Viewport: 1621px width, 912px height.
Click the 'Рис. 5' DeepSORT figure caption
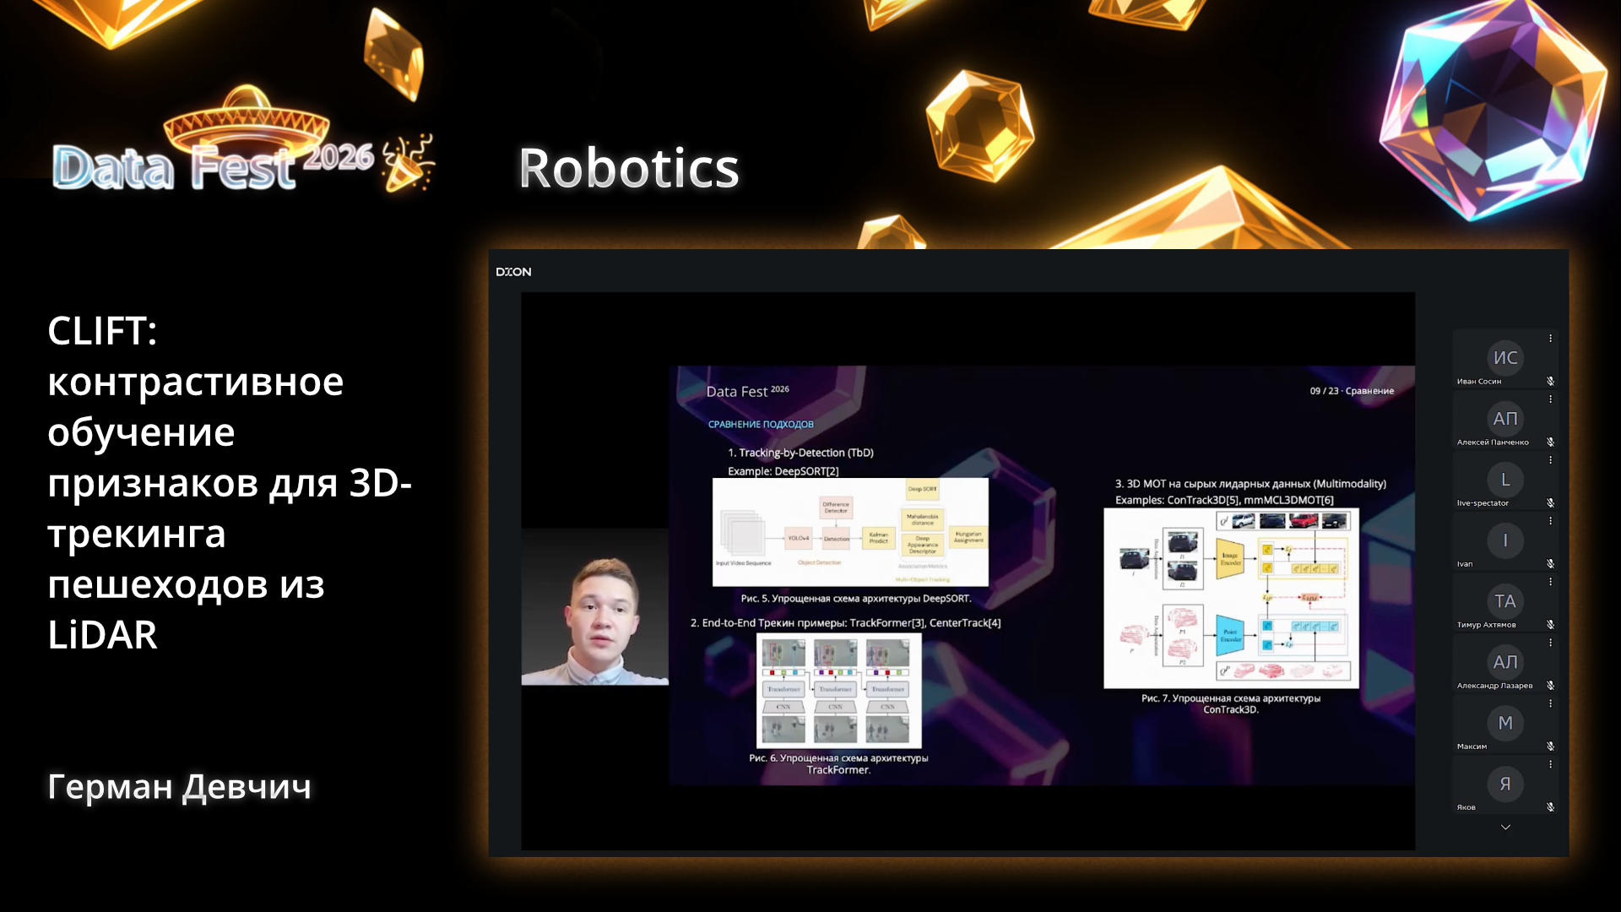click(x=856, y=599)
